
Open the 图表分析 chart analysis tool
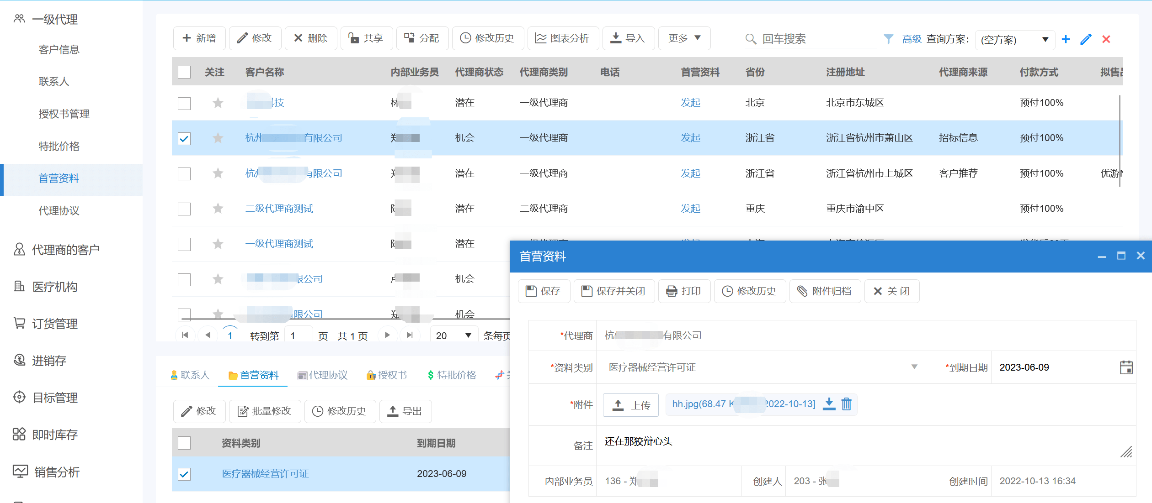(563, 38)
